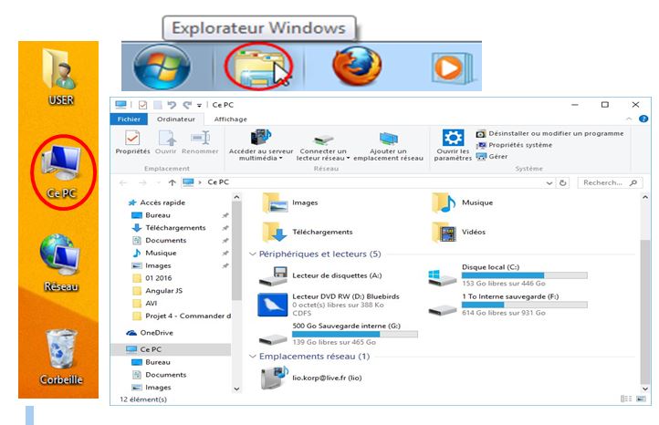659x425 pixels.
Task: Switch to the Affichage tab
Action: pyautogui.click(x=230, y=119)
